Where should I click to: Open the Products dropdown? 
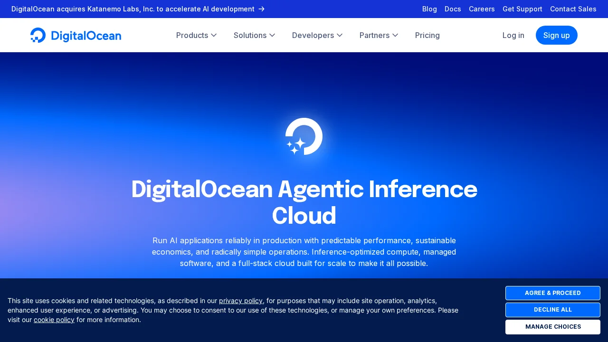(196, 35)
